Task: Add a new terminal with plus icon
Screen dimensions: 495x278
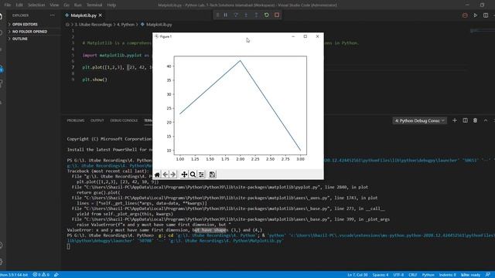Action: coord(455,120)
